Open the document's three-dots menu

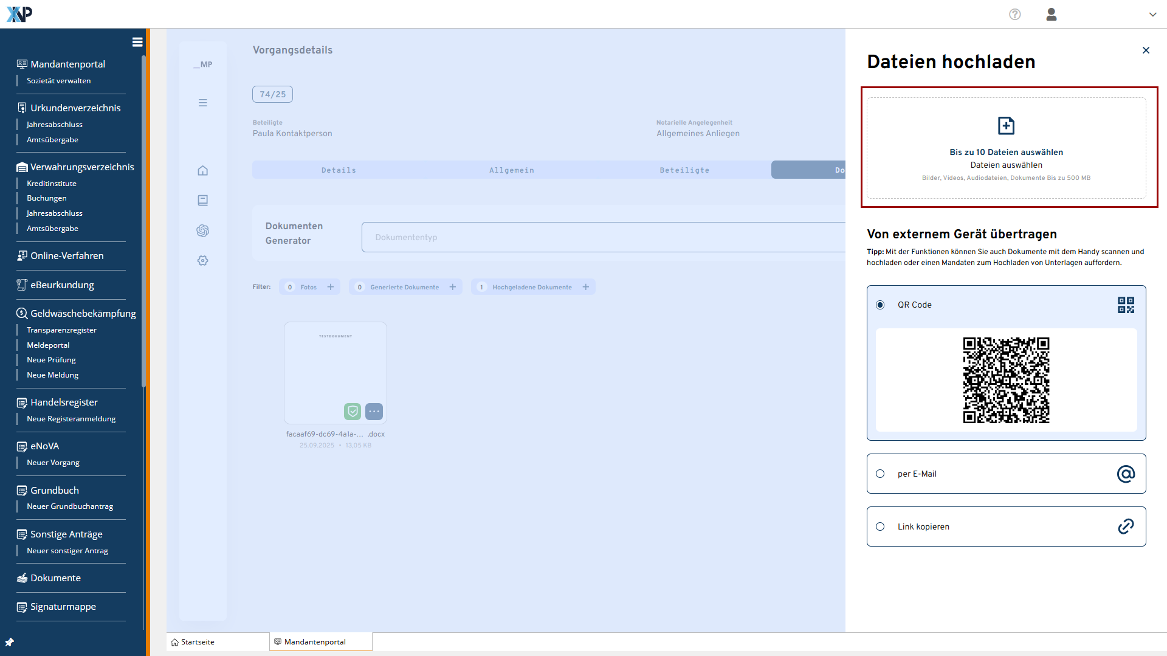pyautogui.click(x=374, y=412)
